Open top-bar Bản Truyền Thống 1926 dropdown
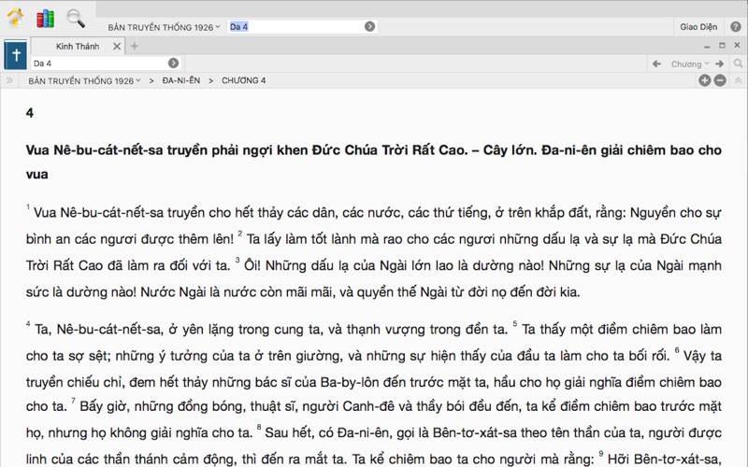The height and width of the screenshot is (467, 748). click(x=164, y=27)
